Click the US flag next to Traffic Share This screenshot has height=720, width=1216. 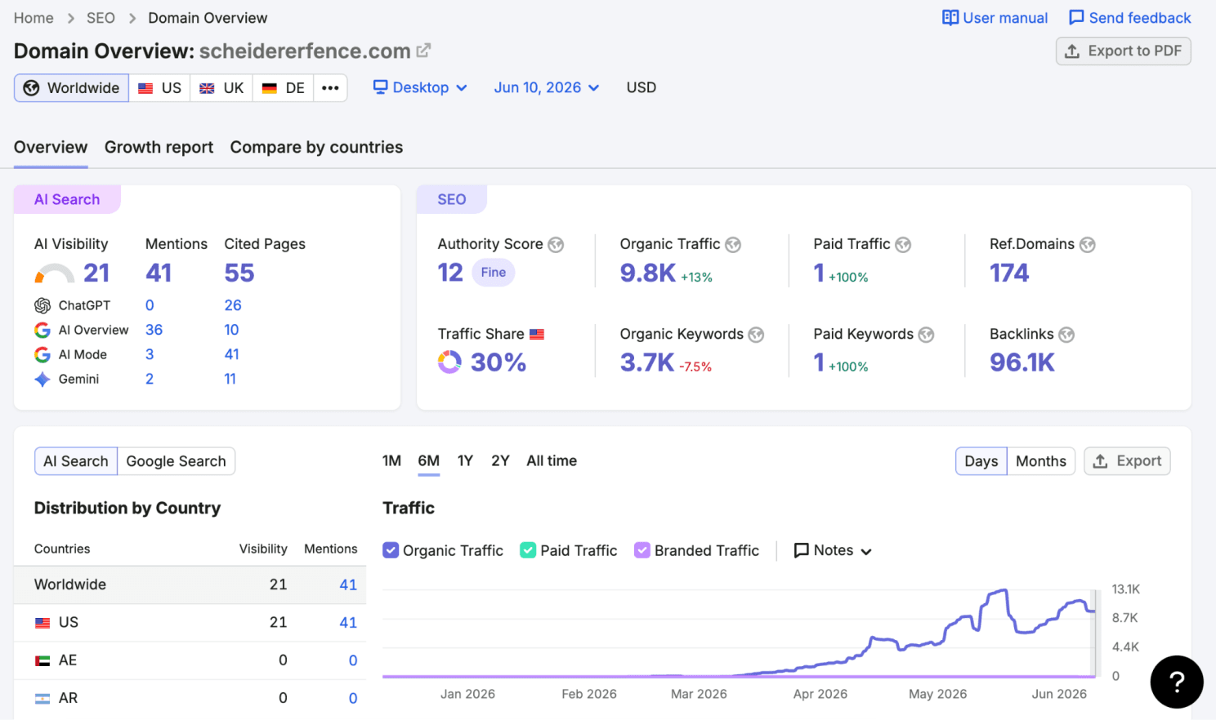pos(537,334)
